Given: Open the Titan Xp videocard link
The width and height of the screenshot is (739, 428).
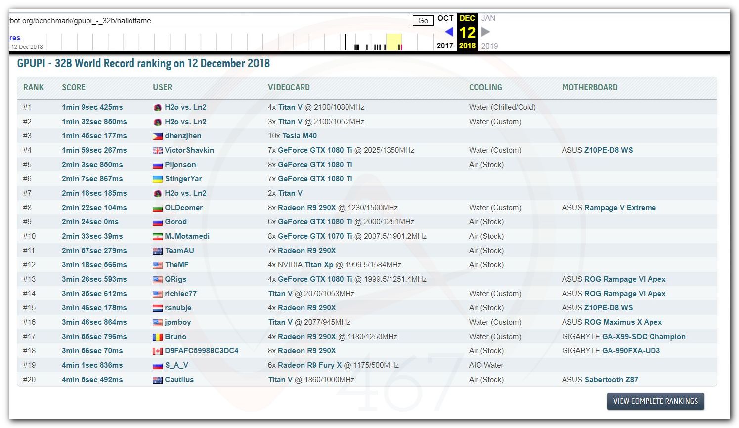Looking at the screenshot, I should 319,265.
